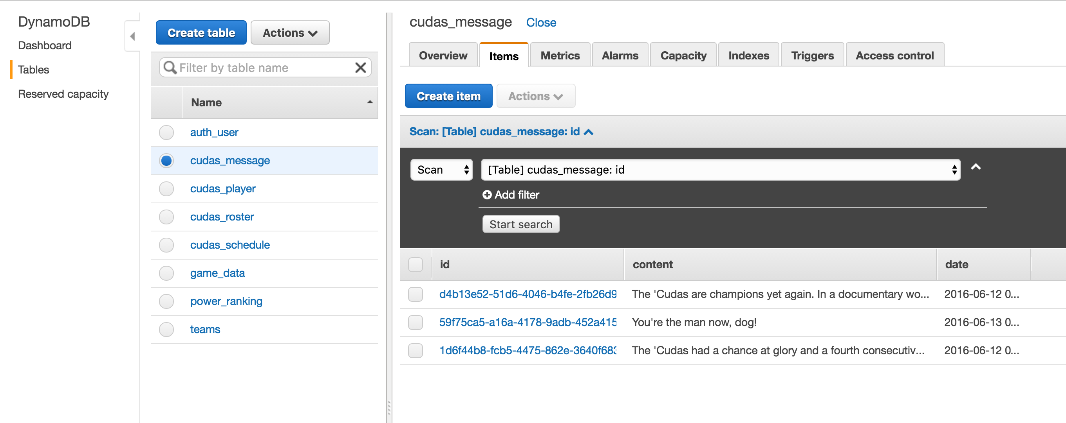Select the cudas_player radio button
The image size is (1066, 423).
[x=166, y=189]
